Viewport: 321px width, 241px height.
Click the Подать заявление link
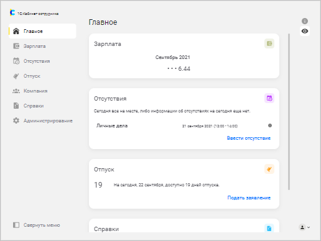click(249, 198)
